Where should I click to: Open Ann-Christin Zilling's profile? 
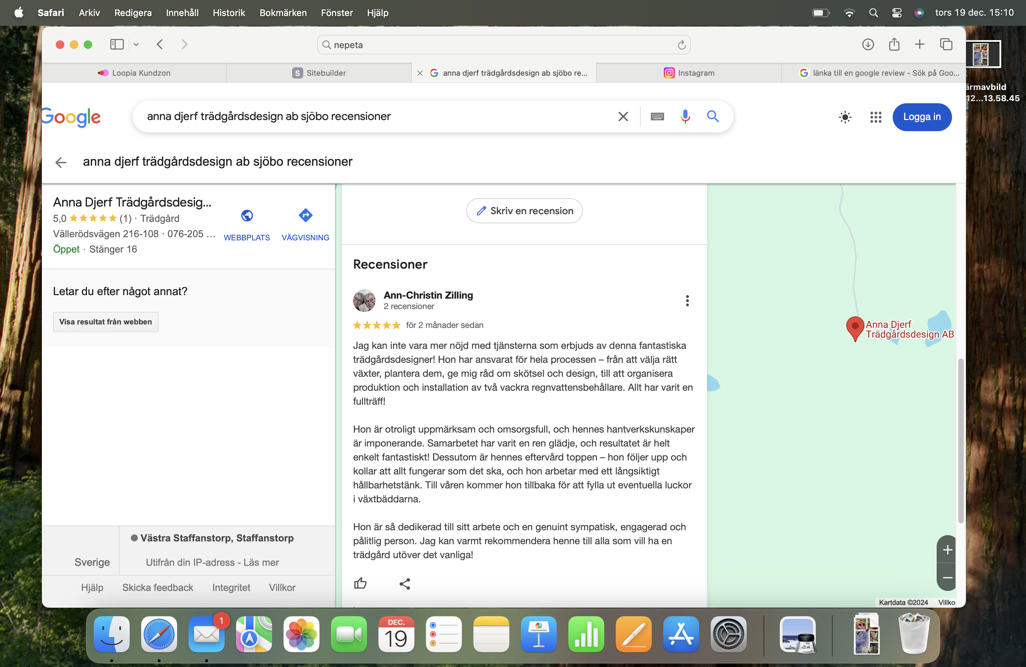tap(428, 295)
